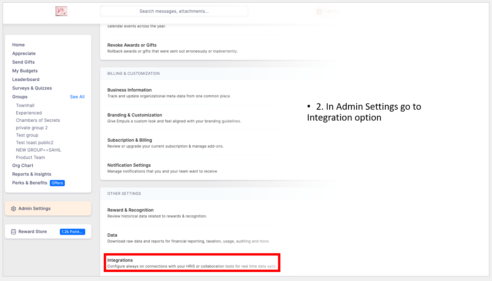Select the Chambers of Secrets group
The height and width of the screenshot is (281, 492).
(38, 120)
